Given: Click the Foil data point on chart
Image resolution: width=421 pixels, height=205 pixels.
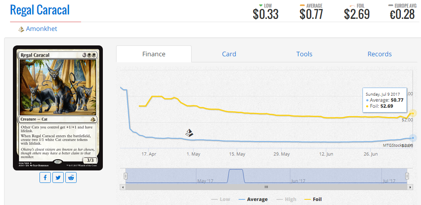Looking at the screenshot, I should [413, 113].
